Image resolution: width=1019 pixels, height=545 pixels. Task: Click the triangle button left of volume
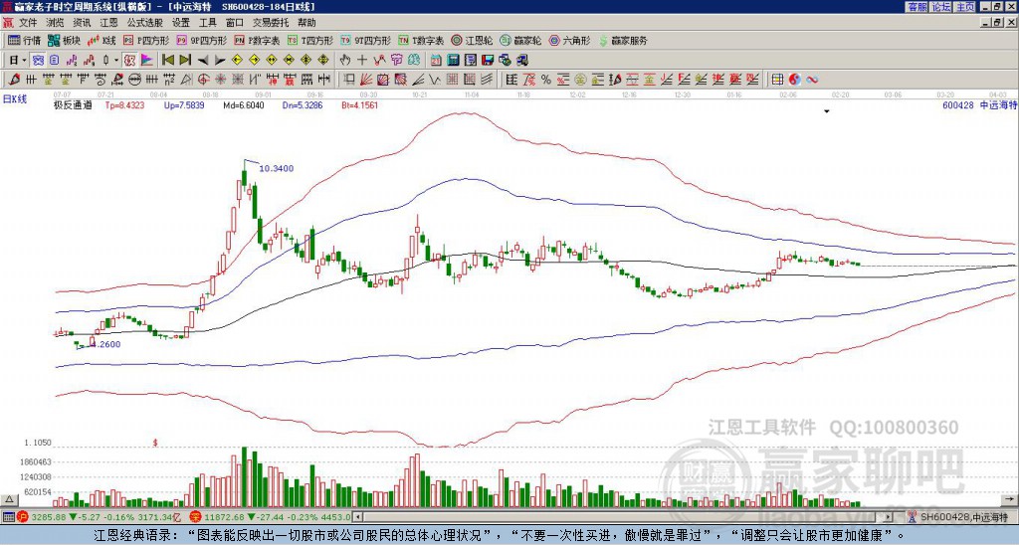tap(8, 499)
